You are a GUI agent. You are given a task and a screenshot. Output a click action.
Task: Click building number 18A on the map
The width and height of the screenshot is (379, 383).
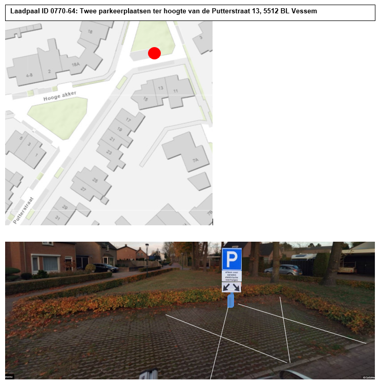pos(75,64)
